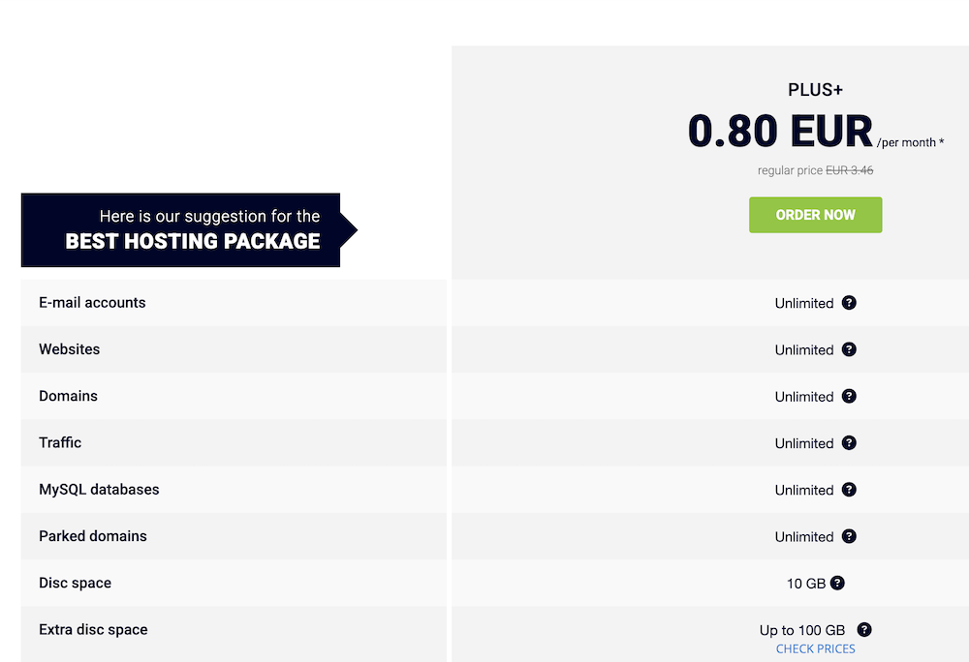Click help icon for MySQL databases
Screen dimensions: 969x662
[x=849, y=490]
